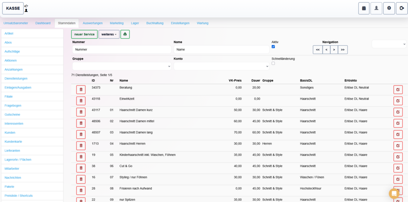Image resolution: width=408 pixels, height=202 pixels.
Task: Click the neuer Service button
Action: click(84, 34)
